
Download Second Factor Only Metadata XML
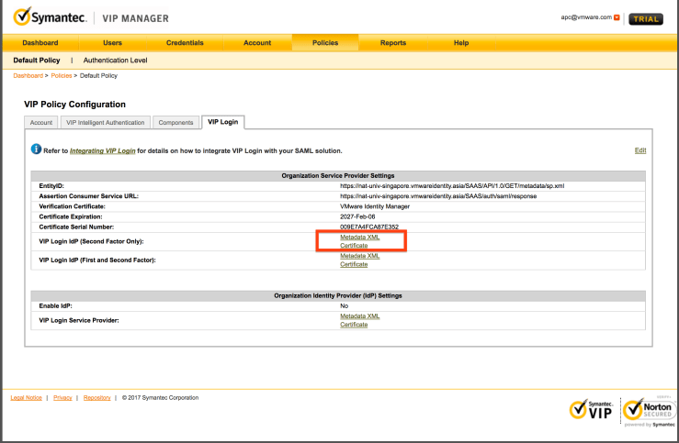360,238
